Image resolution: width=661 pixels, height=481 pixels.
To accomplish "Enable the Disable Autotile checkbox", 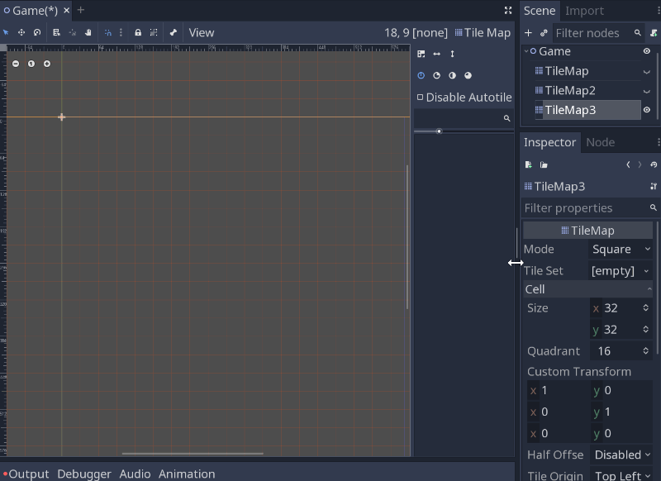I will tap(419, 96).
